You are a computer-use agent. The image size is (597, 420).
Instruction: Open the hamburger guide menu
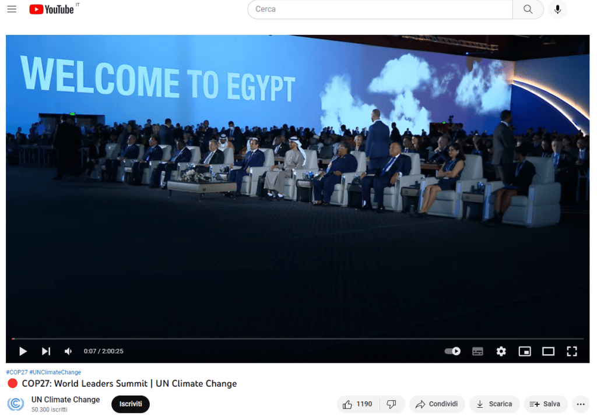pos(12,9)
